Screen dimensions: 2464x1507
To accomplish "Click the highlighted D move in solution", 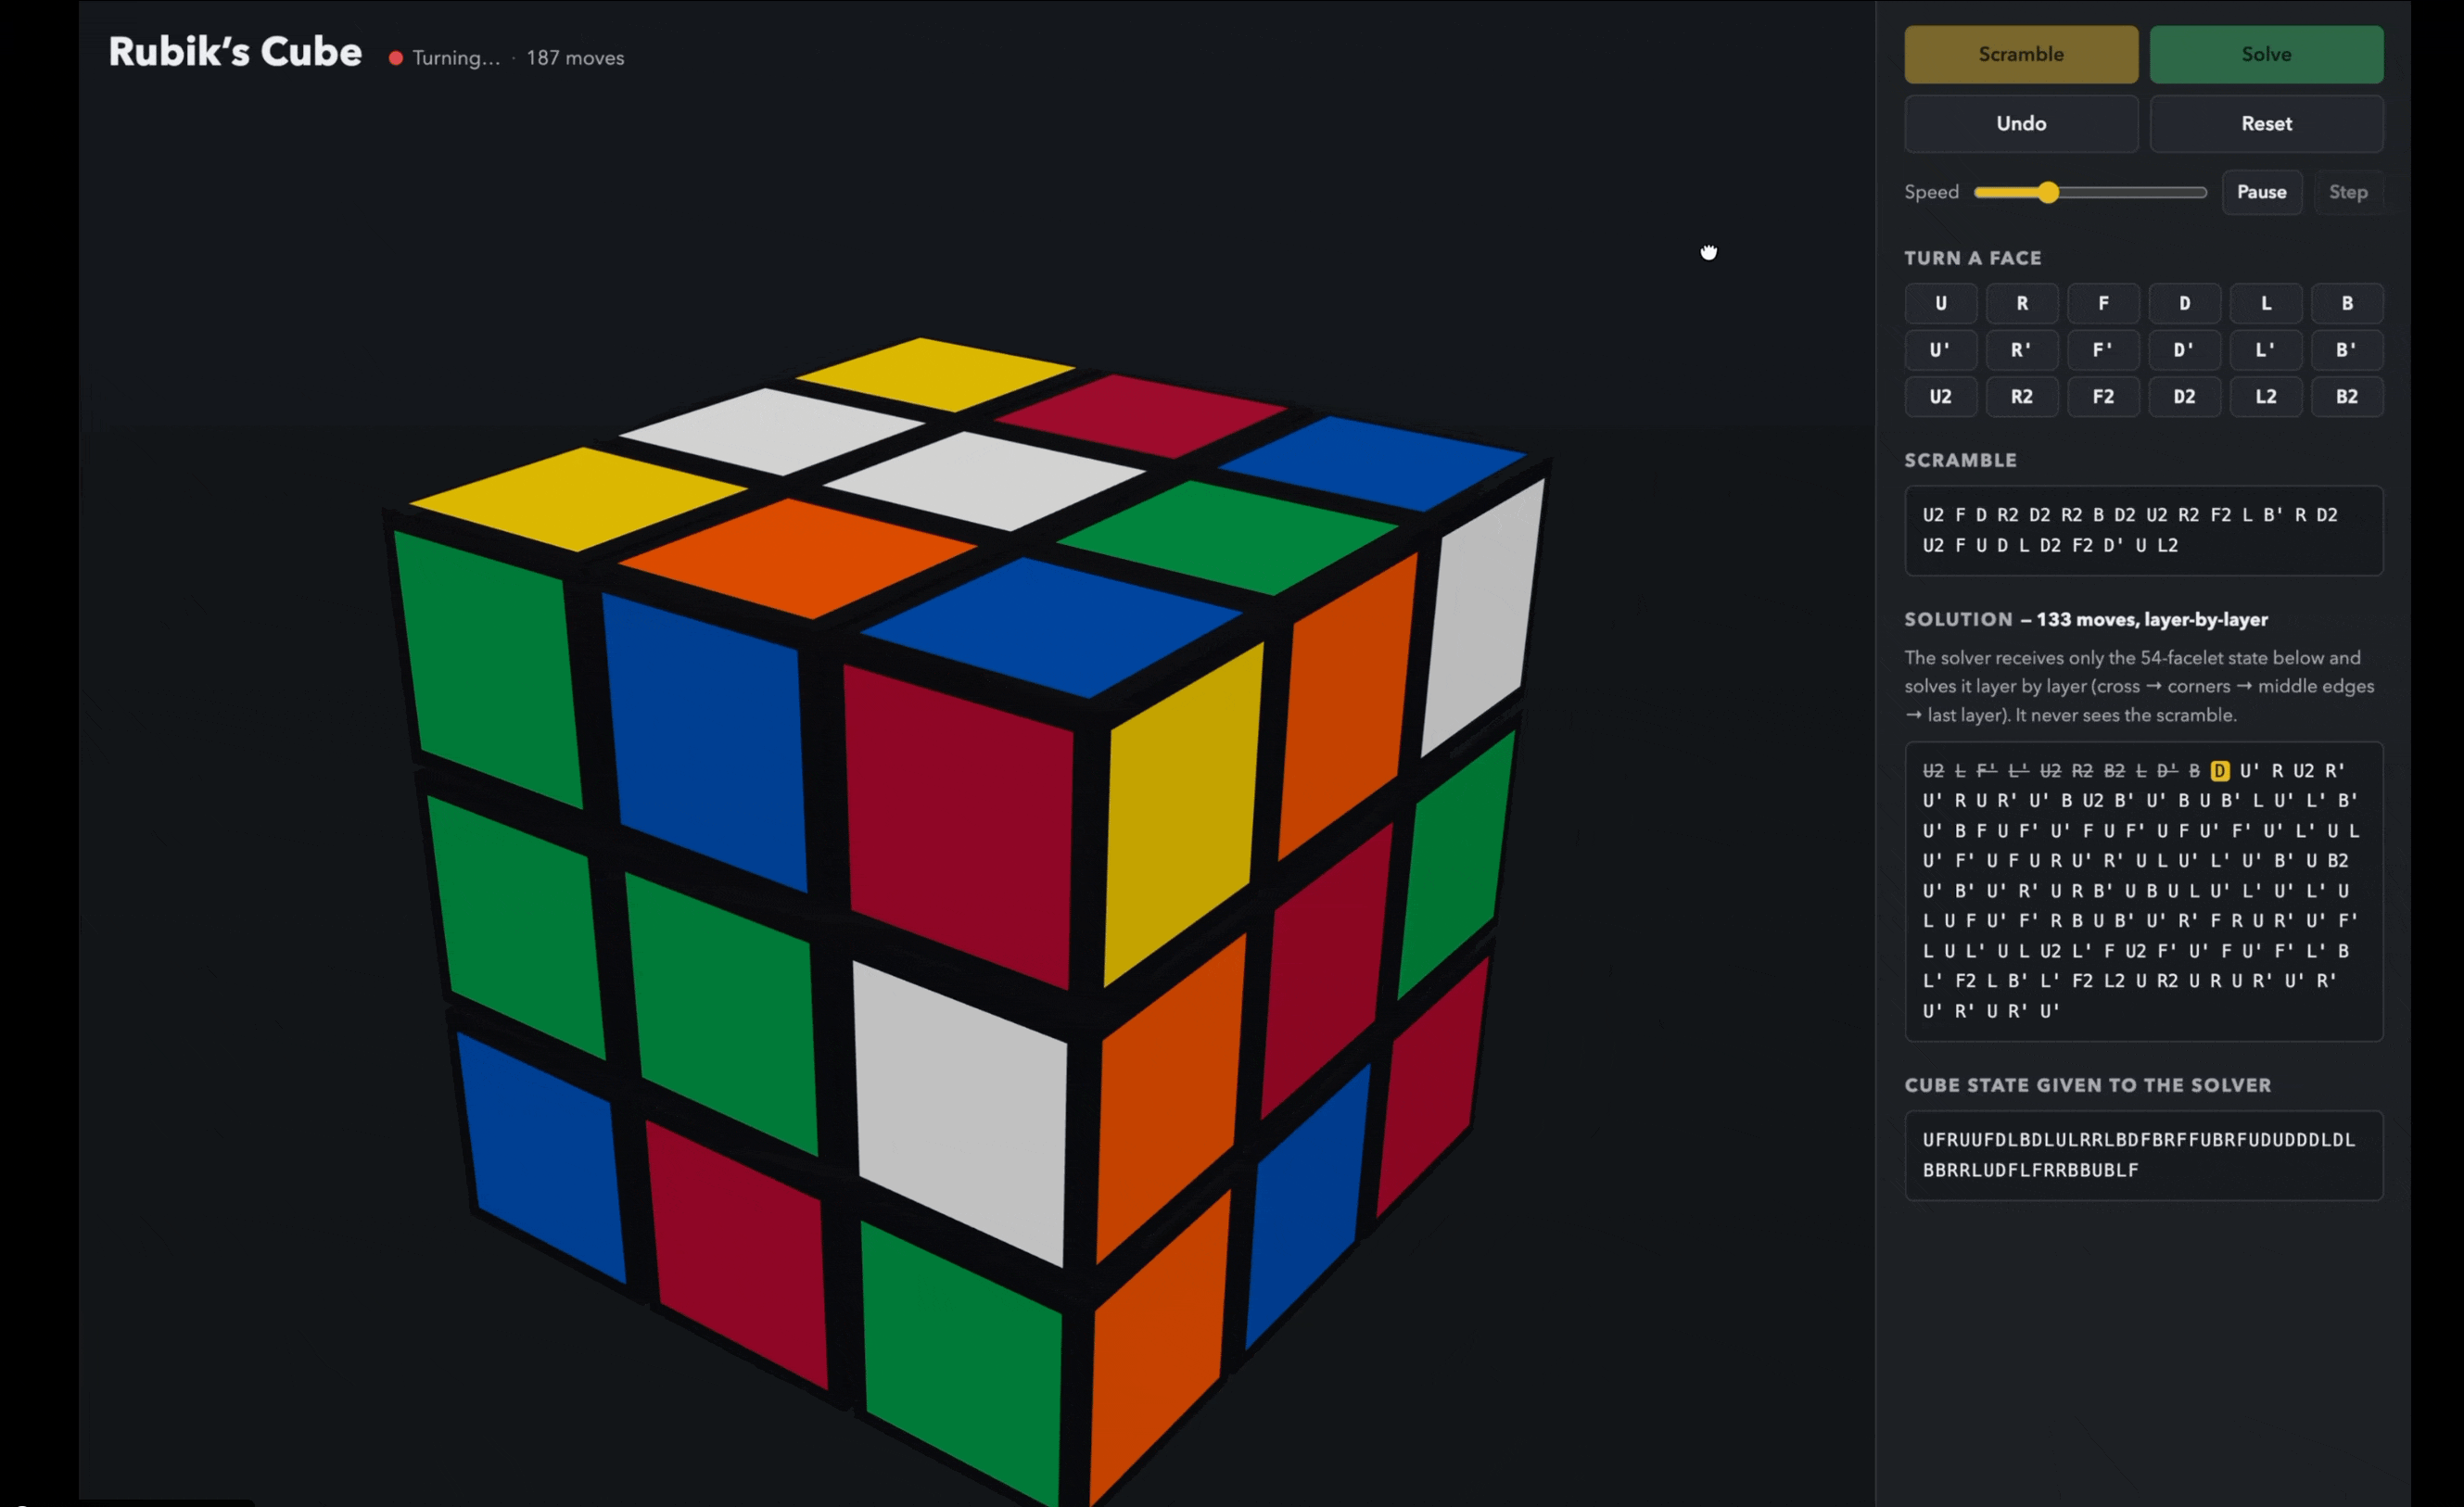I will [x=2220, y=771].
